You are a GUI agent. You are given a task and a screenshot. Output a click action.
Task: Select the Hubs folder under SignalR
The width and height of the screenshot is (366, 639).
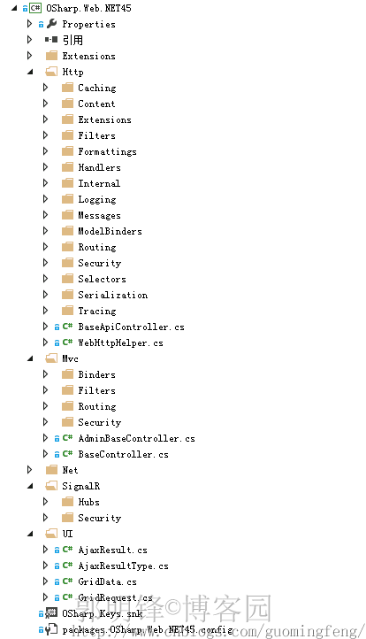88,502
